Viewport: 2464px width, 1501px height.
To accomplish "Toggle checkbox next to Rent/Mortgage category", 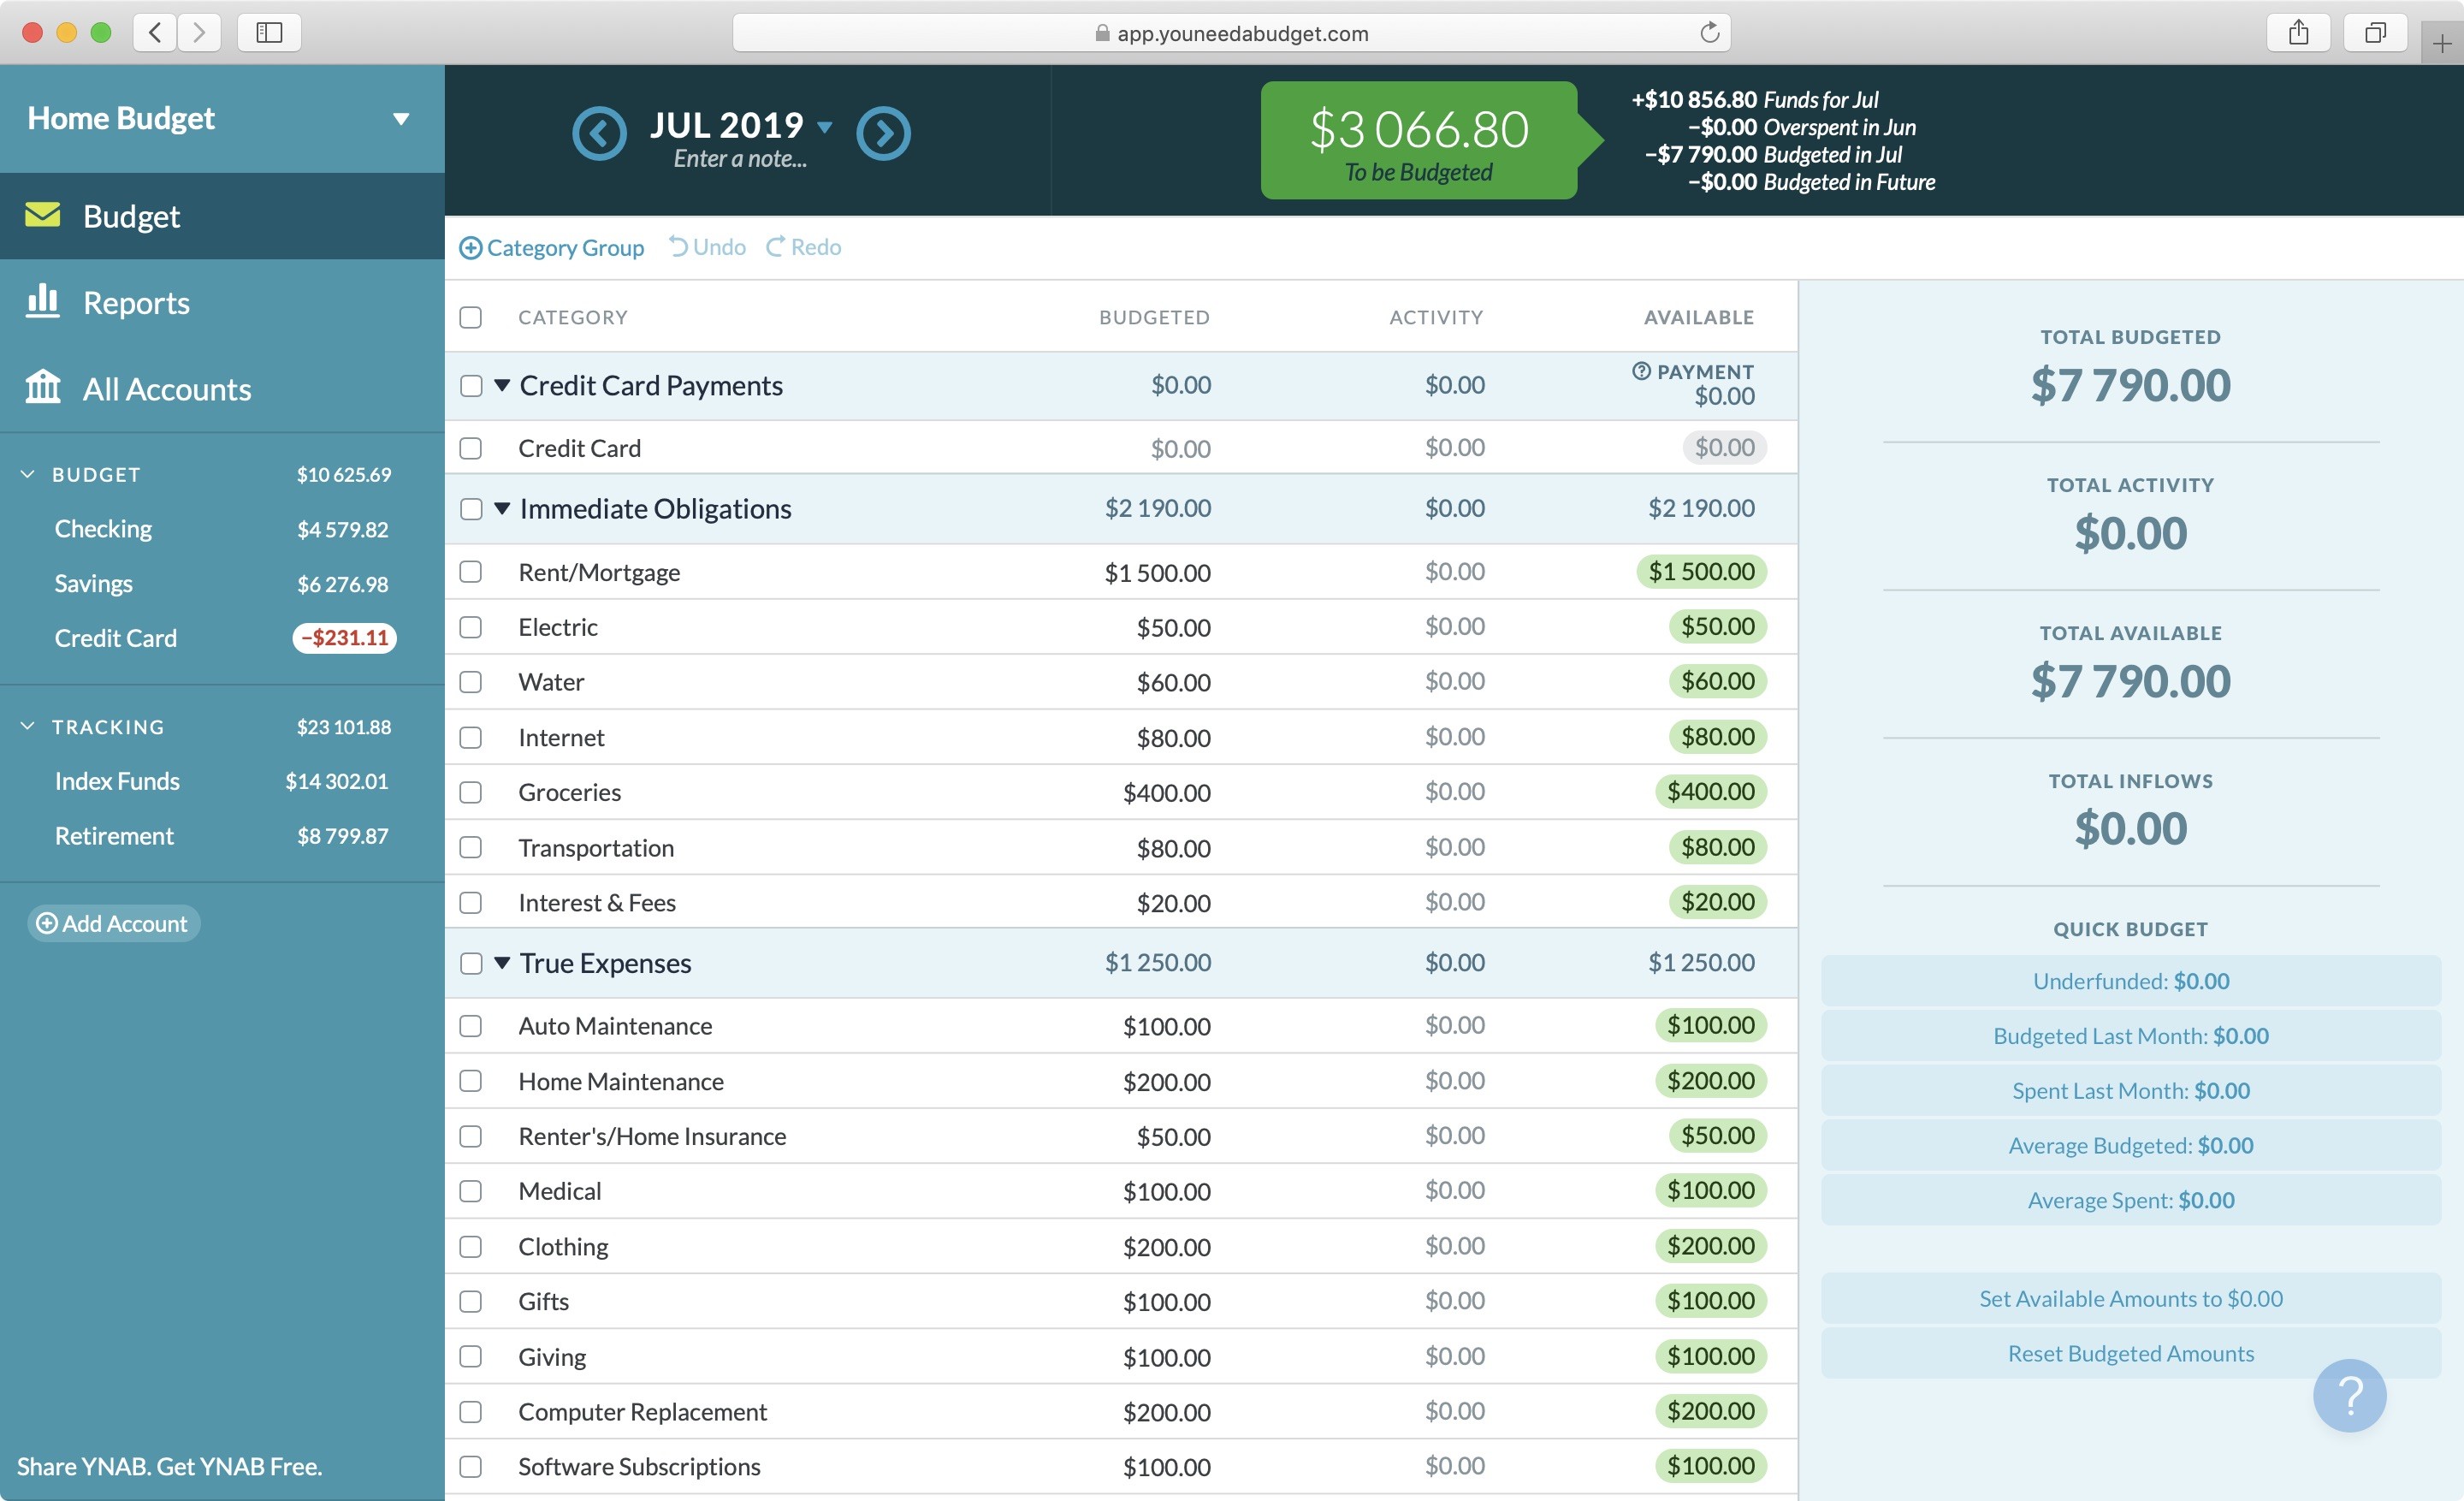I will [x=470, y=570].
